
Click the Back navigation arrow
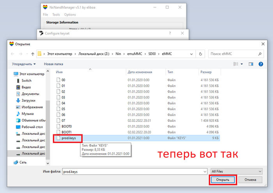click(x=13, y=54)
